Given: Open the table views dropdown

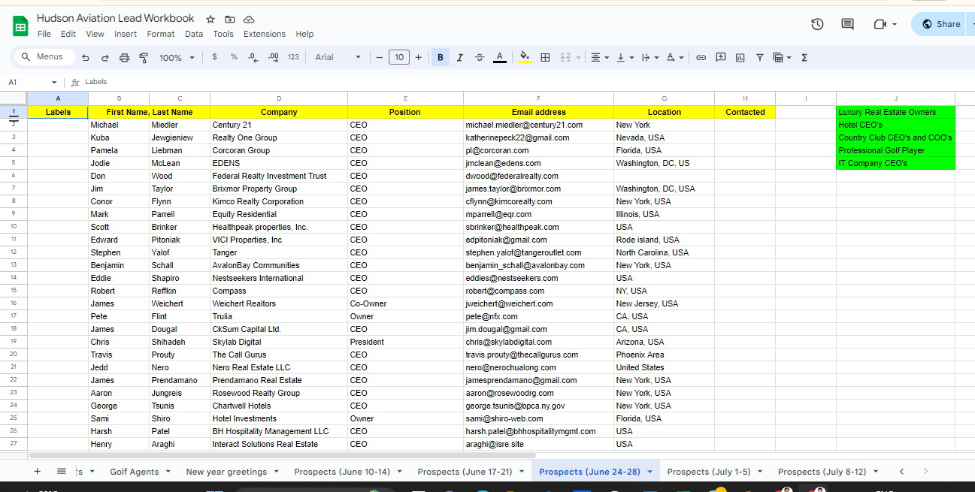Looking at the screenshot, I should (x=782, y=57).
